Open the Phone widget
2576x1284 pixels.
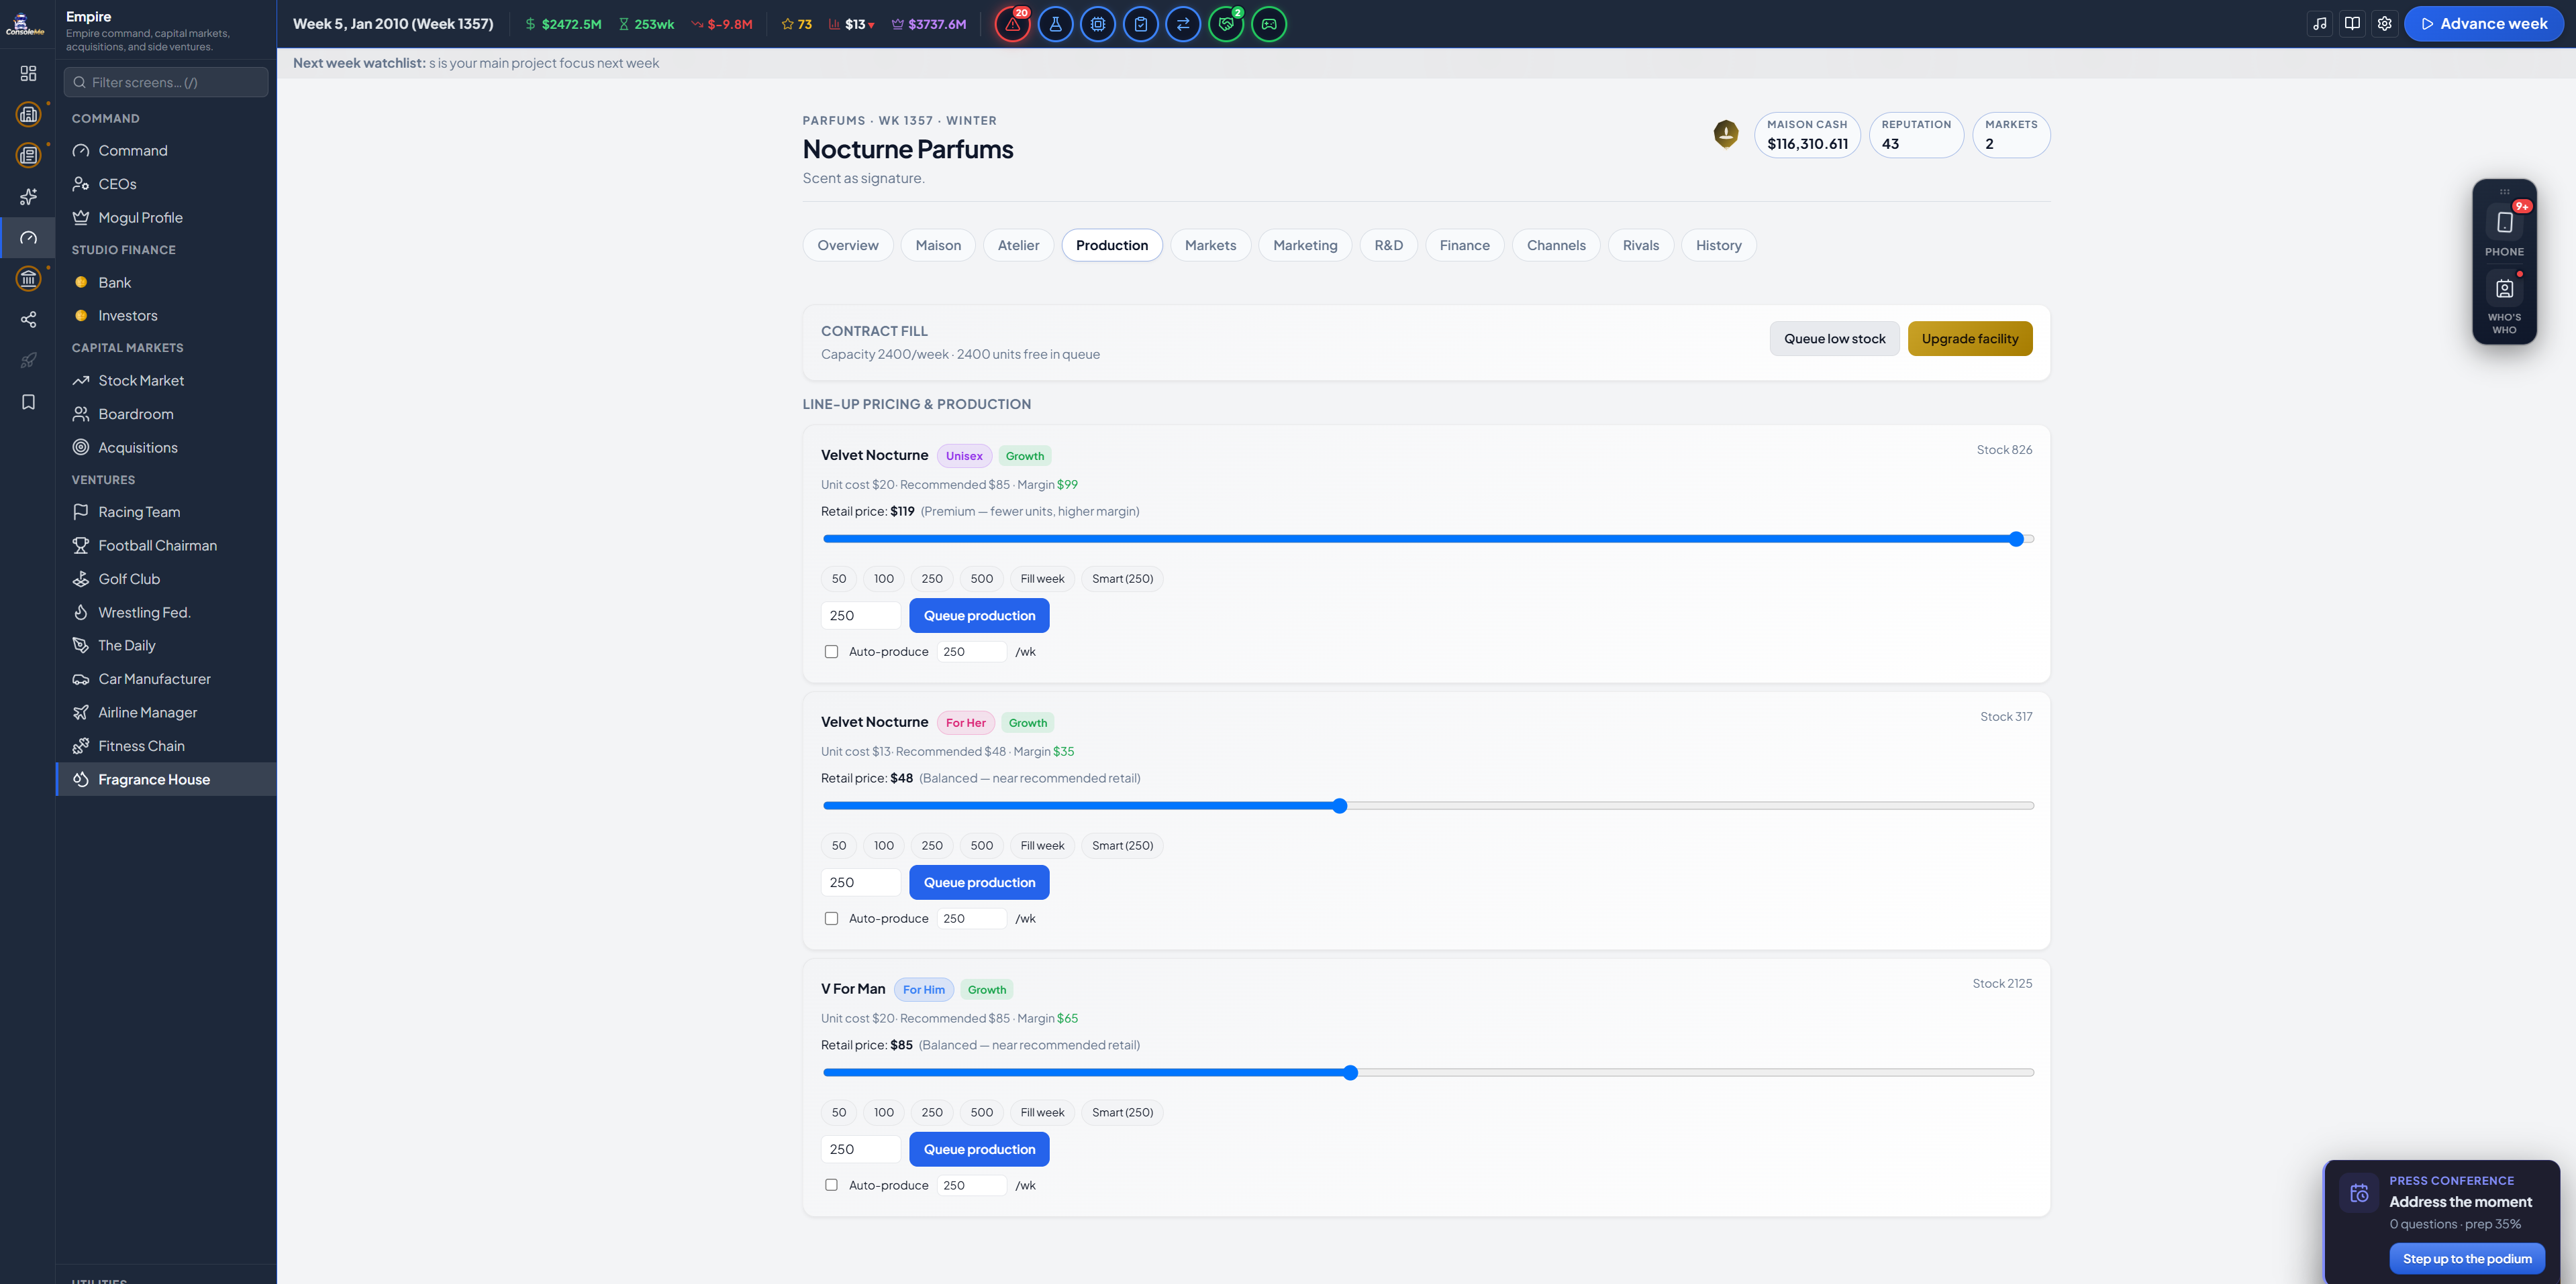2504,230
